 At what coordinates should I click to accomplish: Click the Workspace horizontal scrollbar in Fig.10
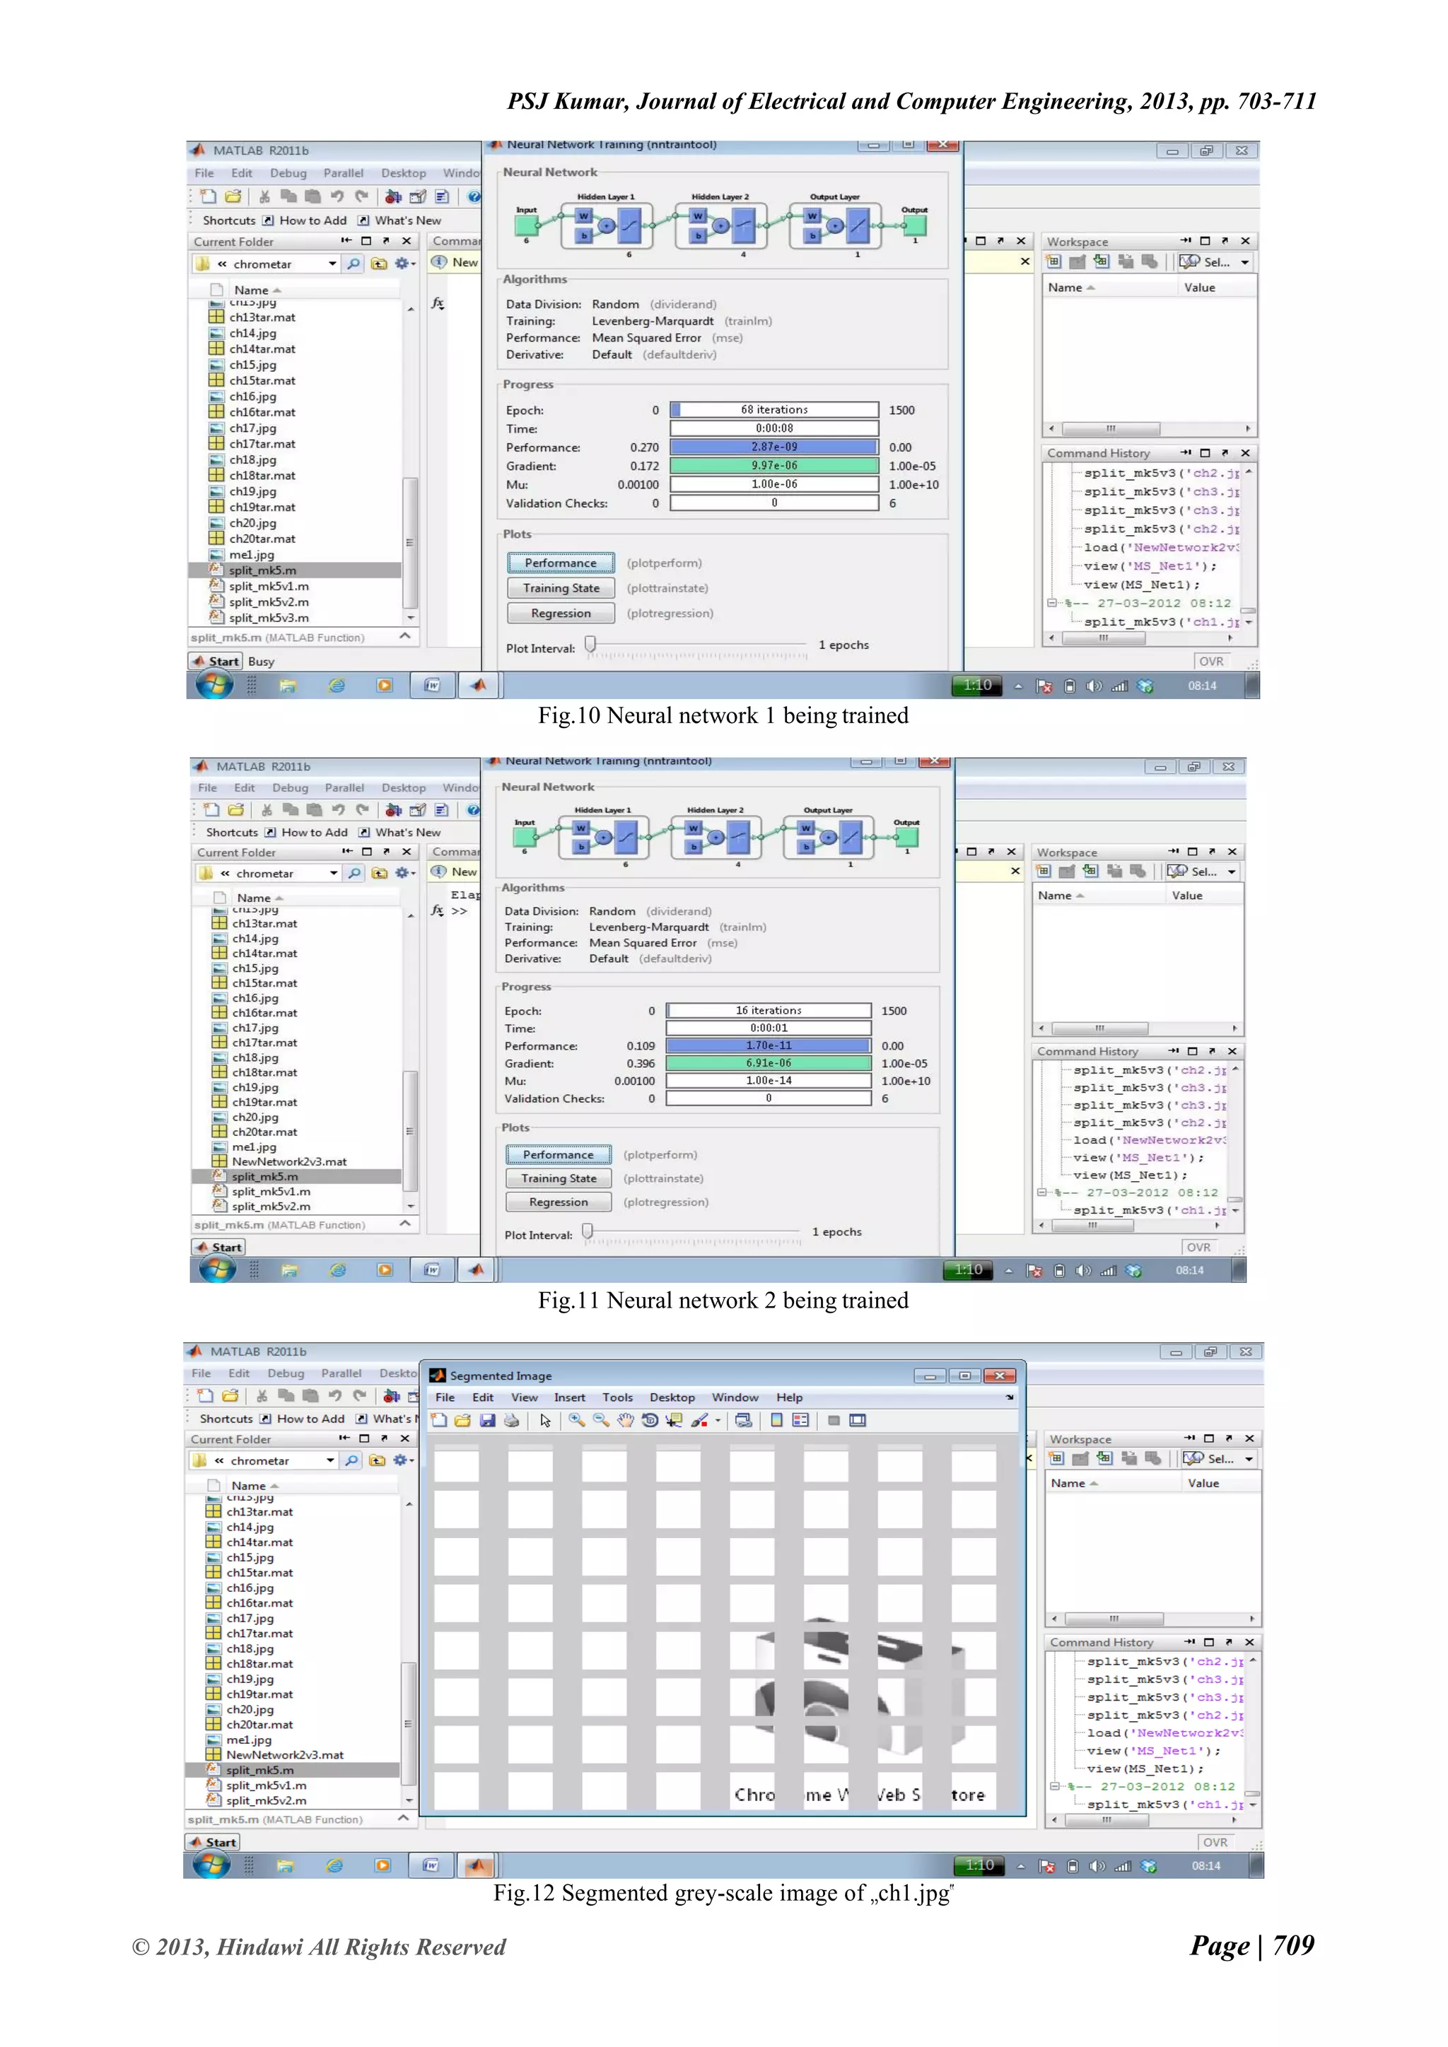coord(1110,429)
